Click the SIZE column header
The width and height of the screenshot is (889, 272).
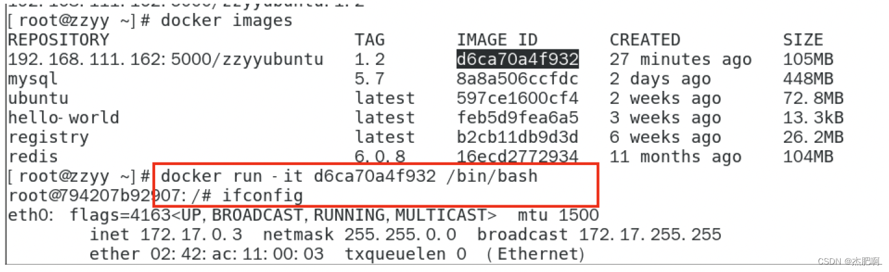tap(803, 40)
